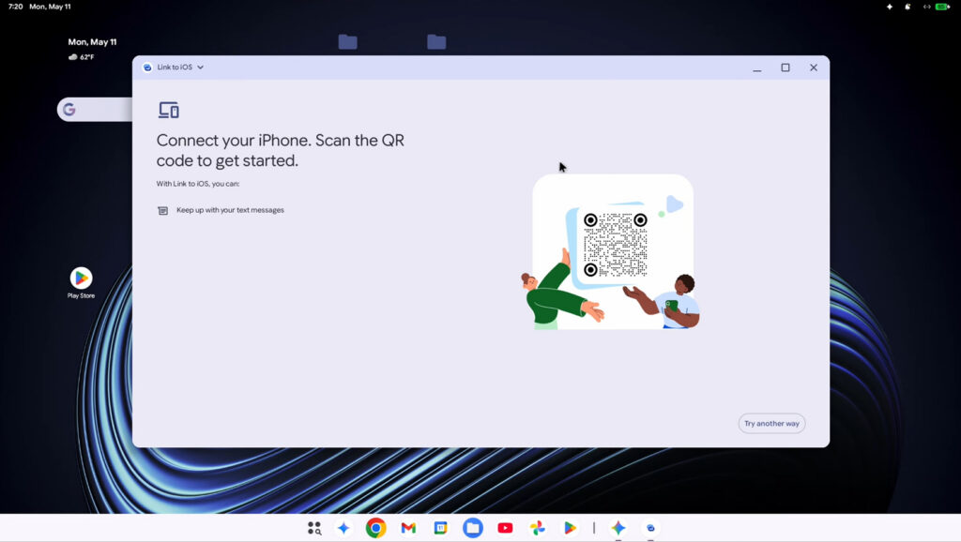The width and height of the screenshot is (961, 542).
Task: Click 'With Link to iOS, you can:' text
Action: 197,184
